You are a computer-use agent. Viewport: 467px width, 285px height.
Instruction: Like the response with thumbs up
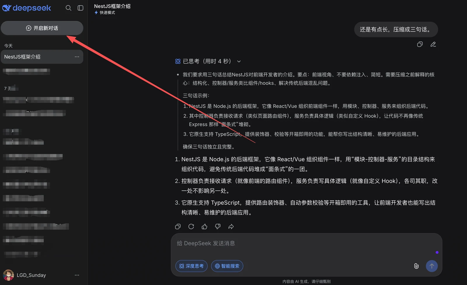click(x=205, y=227)
